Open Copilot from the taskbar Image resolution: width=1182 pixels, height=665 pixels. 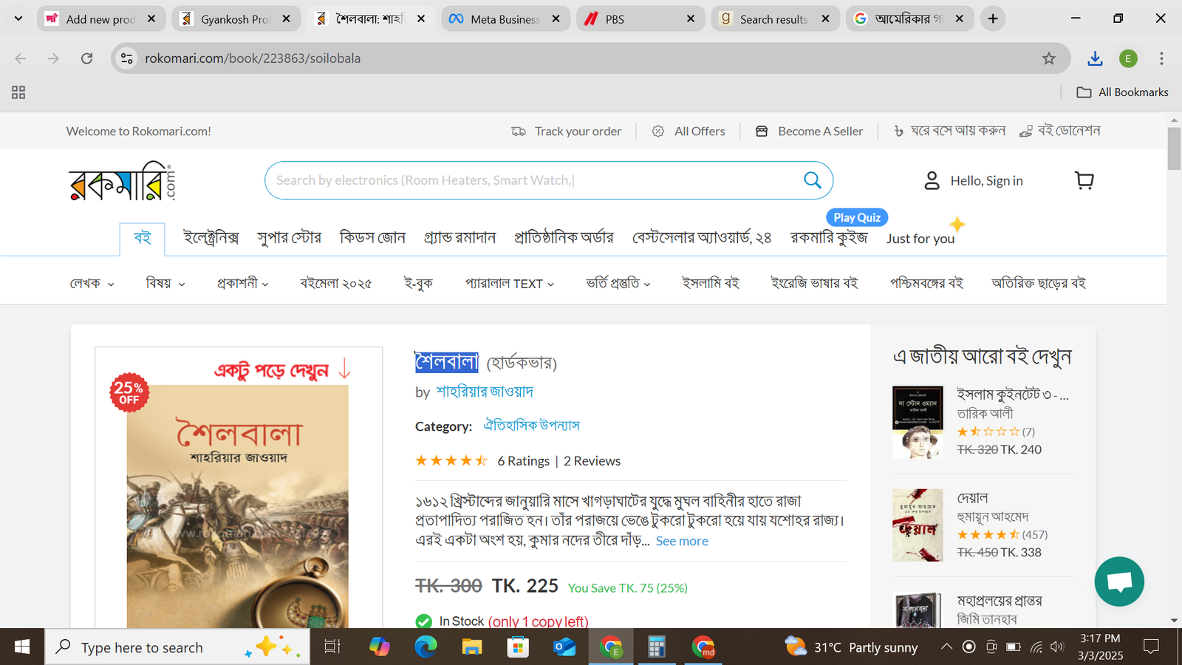pos(380,647)
